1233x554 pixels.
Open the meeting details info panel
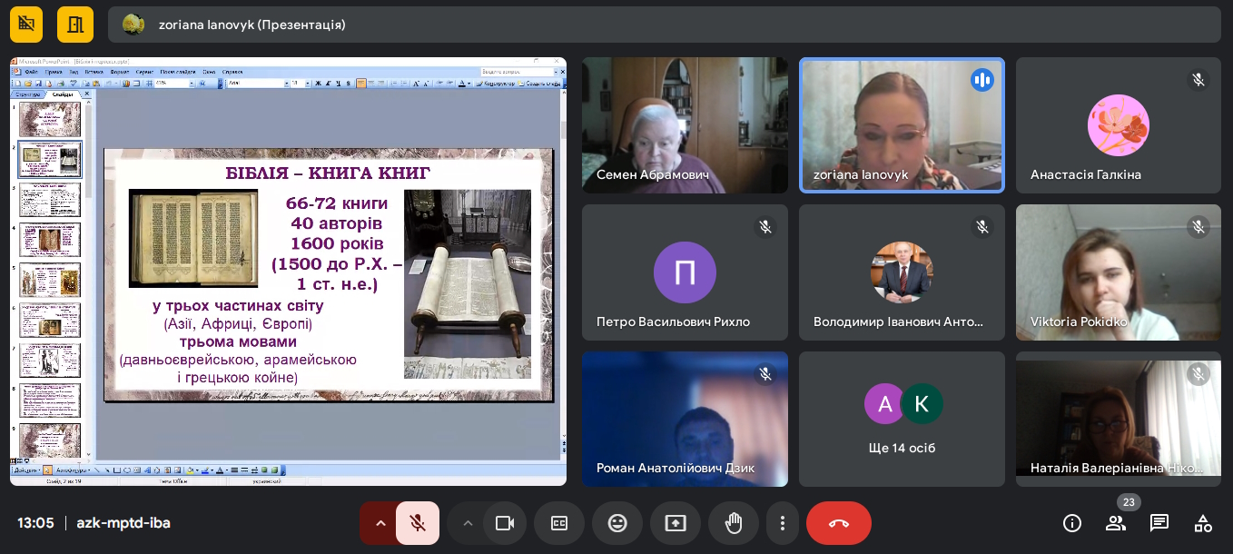click(1072, 523)
